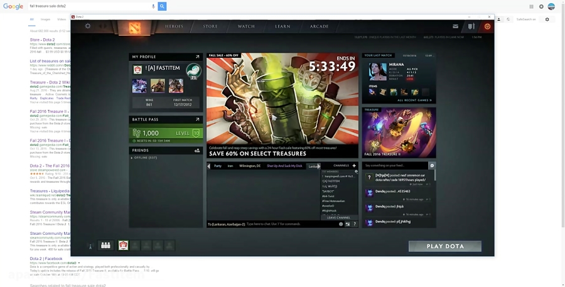Expand My Profile panel arrow
Screen dimensions: 565x287
click(197, 57)
